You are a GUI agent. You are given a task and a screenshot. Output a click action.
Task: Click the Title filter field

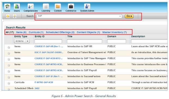[84, 41]
